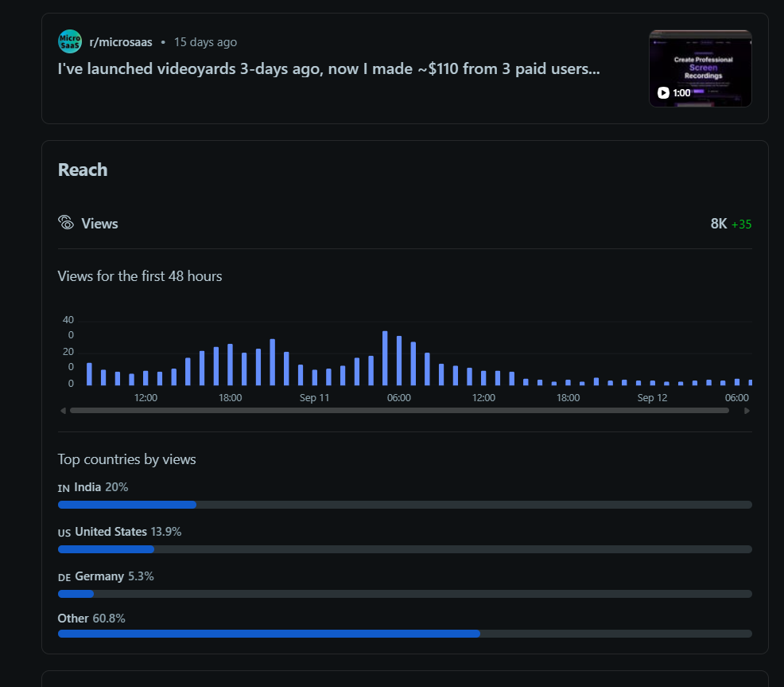Click the Germany 5.3% progress bar
The width and height of the screenshot is (784, 687).
click(x=405, y=594)
